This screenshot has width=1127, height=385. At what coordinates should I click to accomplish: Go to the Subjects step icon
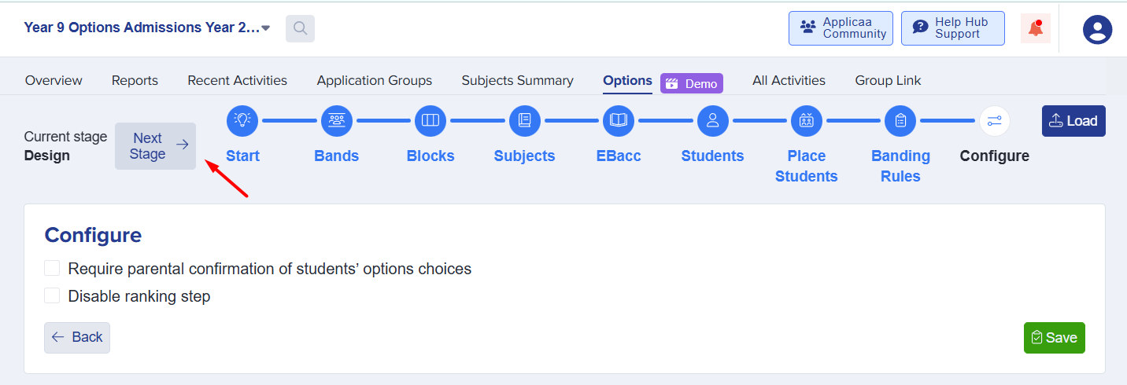pyautogui.click(x=525, y=120)
